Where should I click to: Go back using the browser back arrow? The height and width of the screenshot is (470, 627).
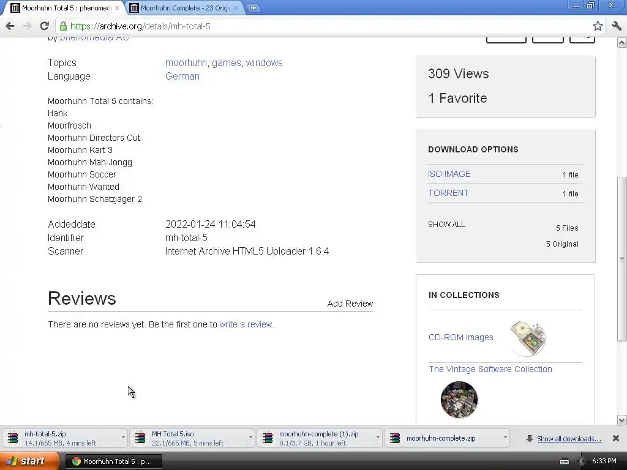[x=10, y=26]
